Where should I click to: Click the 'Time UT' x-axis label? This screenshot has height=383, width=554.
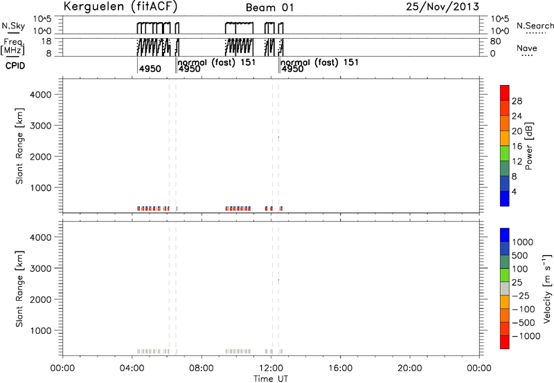[x=271, y=379]
